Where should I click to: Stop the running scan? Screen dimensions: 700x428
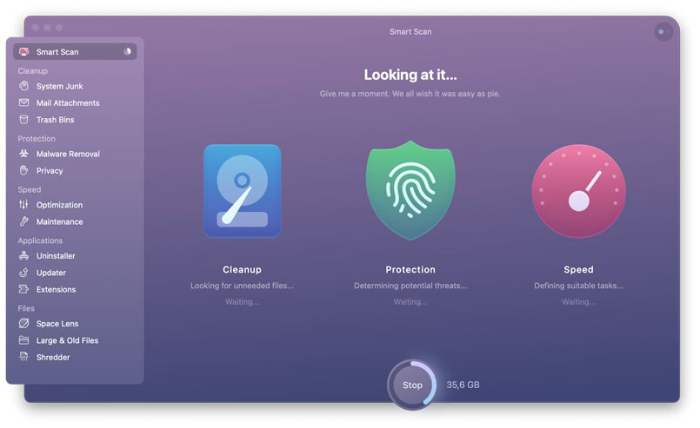(412, 385)
